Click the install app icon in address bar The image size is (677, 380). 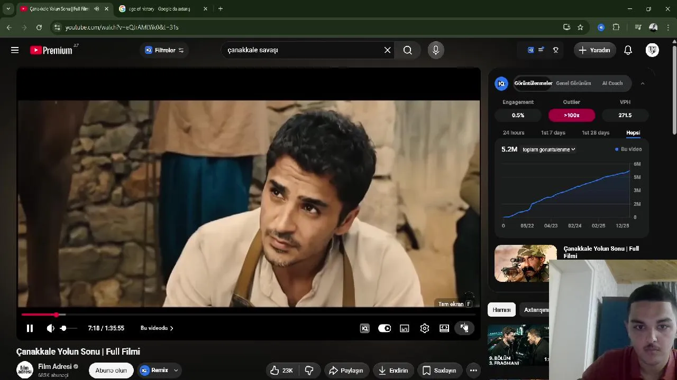567,27
